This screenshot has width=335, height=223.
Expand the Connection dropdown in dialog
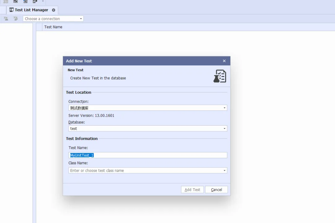pyautogui.click(x=224, y=108)
